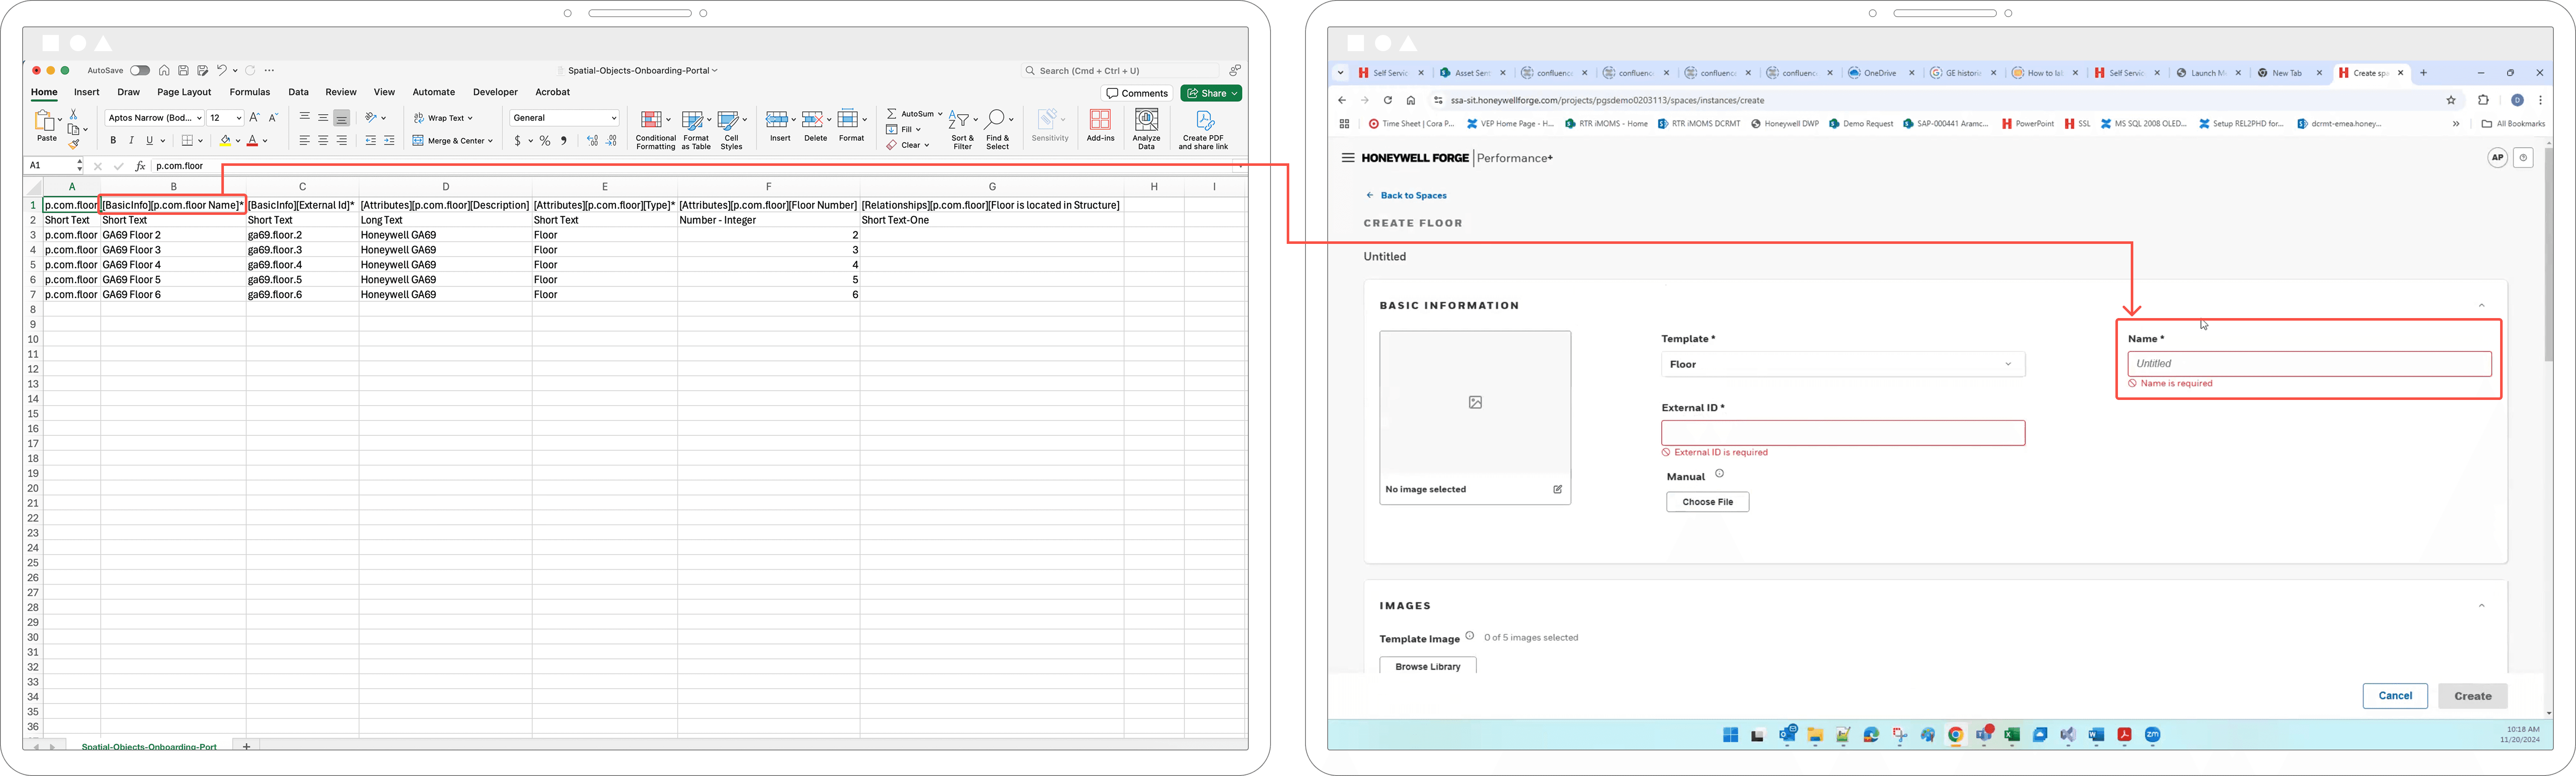2576x776 pixels.
Task: Toggle the AutoSave switch in Excel
Action: pyautogui.click(x=140, y=71)
